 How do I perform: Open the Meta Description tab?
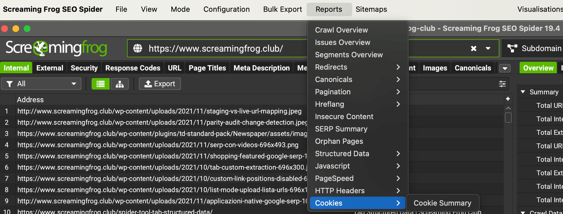(261, 68)
